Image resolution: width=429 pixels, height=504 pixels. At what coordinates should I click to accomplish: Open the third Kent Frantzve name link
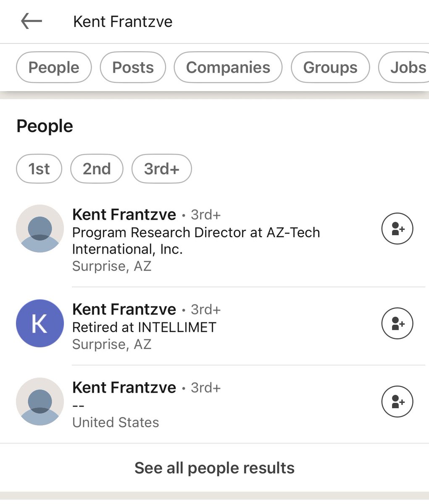(124, 388)
